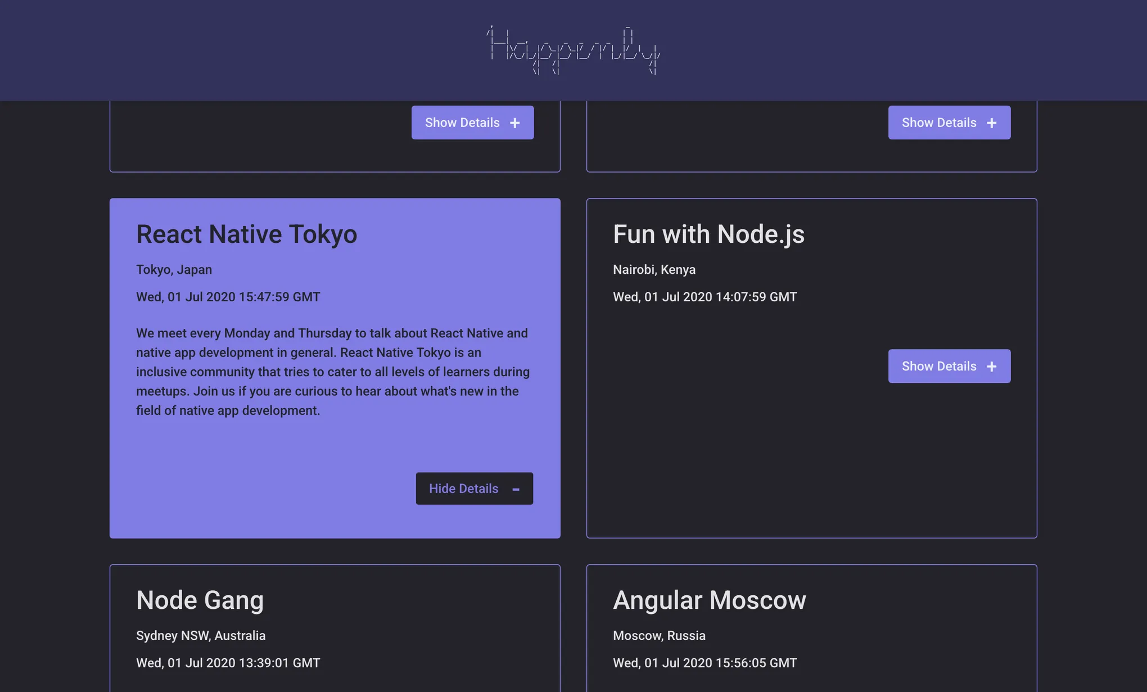Toggle details visibility on the Nairobi meetup

pyautogui.click(x=949, y=366)
